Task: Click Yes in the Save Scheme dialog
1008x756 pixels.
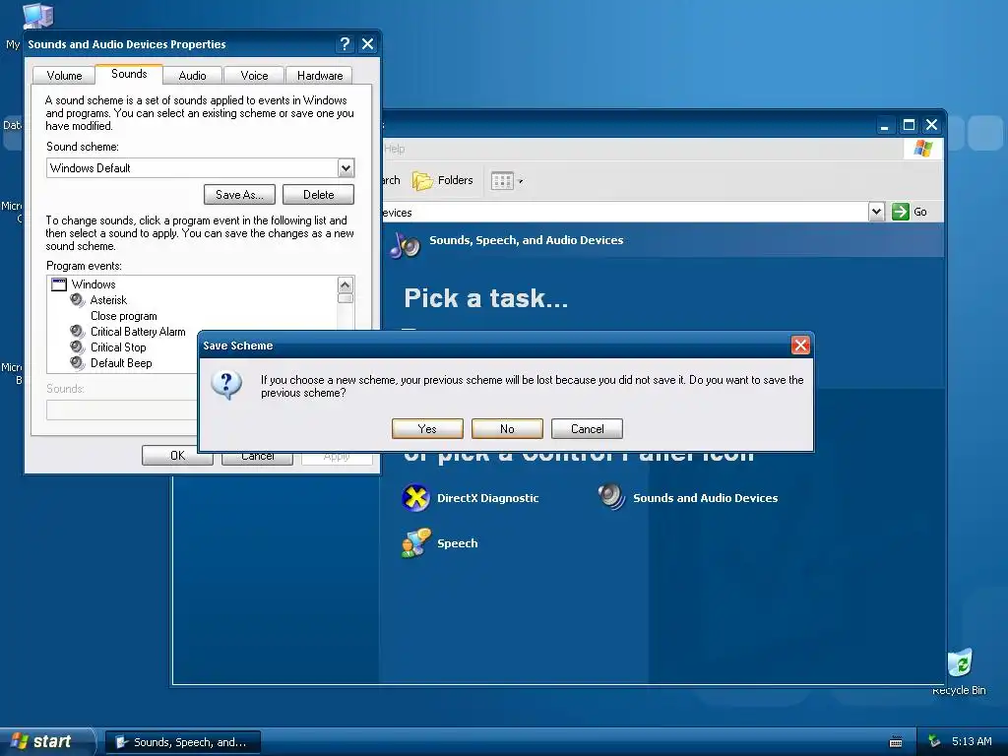Action: (x=427, y=429)
